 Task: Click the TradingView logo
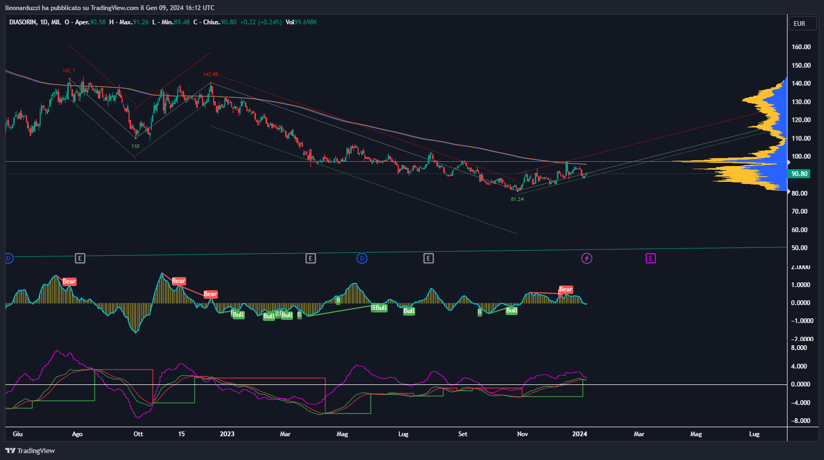[x=30, y=450]
